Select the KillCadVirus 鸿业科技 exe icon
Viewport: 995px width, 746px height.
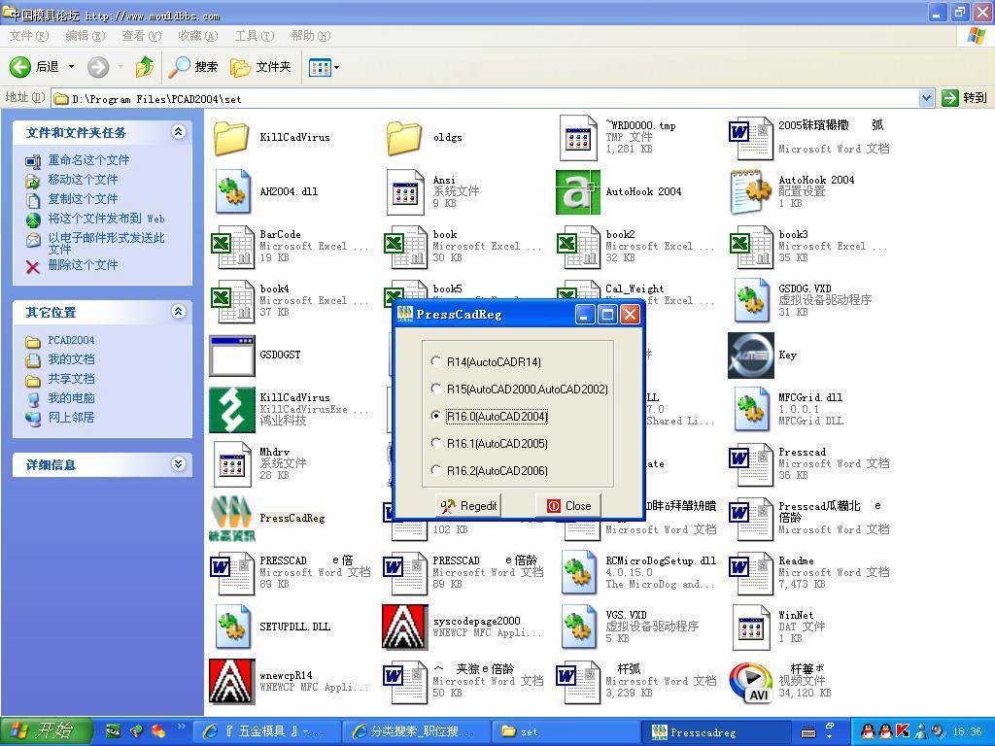coord(232,410)
